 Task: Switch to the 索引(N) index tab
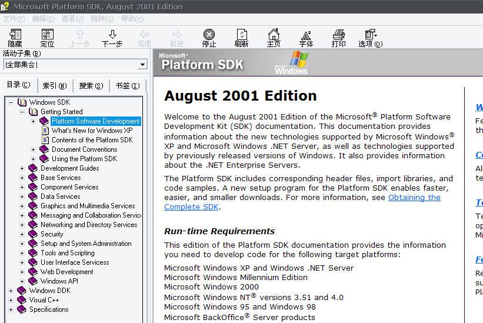55,85
